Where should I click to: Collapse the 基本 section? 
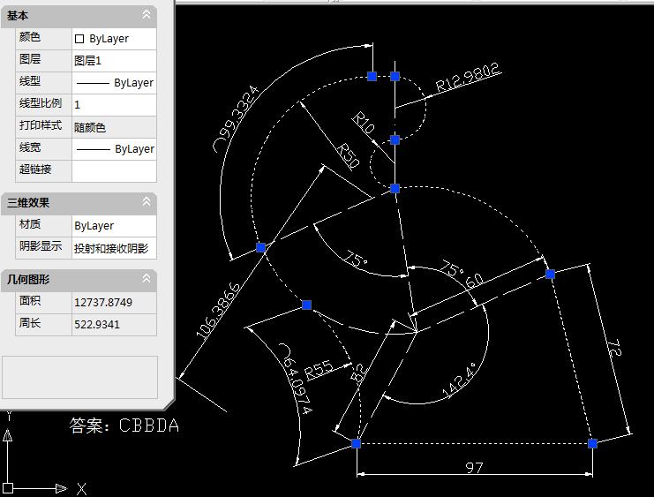[x=147, y=15]
